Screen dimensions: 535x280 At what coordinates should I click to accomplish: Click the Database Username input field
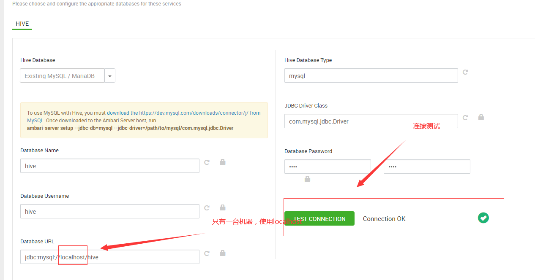[110, 211]
